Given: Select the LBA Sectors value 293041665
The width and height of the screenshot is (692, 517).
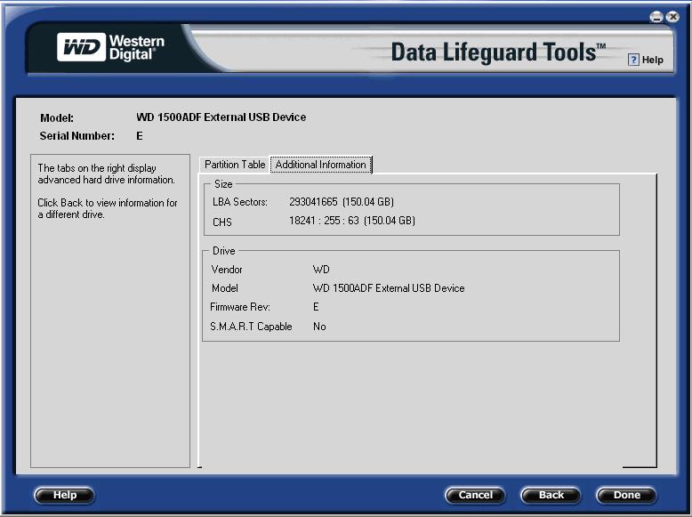Looking at the screenshot, I should point(313,202).
